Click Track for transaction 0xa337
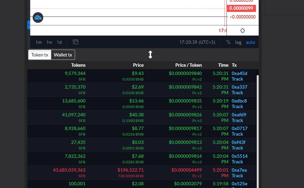This screenshot has height=188, width=304. click(x=237, y=93)
